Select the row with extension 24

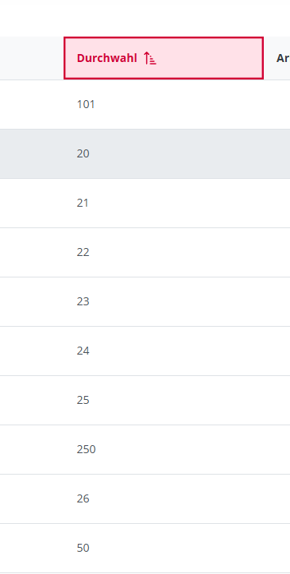[145, 351]
